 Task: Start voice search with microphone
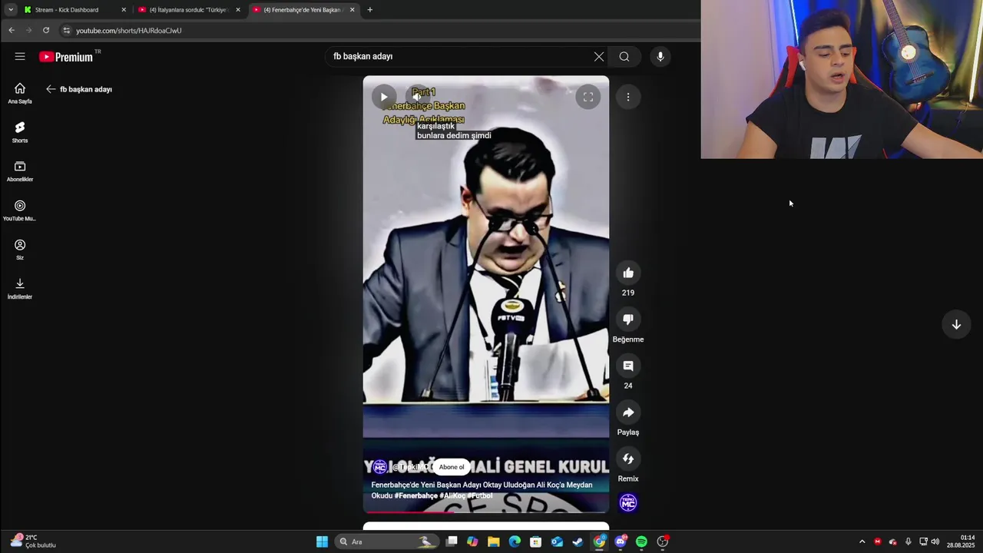(660, 56)
